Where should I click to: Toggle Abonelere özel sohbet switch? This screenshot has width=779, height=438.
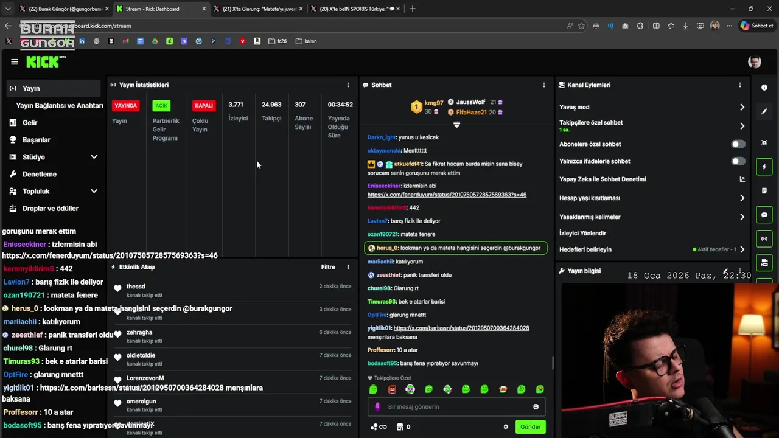click(x=738, y=144)
